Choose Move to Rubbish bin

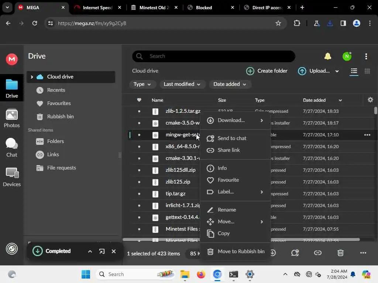pyautogui.click(x=235, y=251)
